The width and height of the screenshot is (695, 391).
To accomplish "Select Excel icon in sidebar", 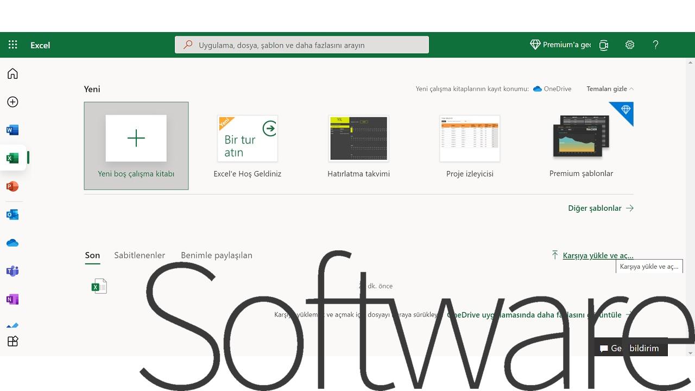I will point(12,158).
